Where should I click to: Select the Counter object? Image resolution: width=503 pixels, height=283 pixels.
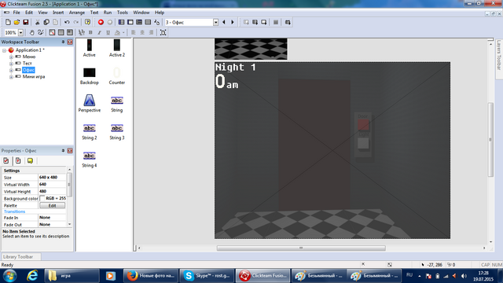117,76
